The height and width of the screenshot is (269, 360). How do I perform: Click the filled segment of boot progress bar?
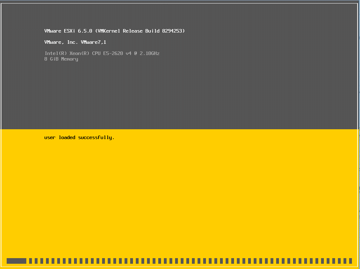tap(16, 261)
